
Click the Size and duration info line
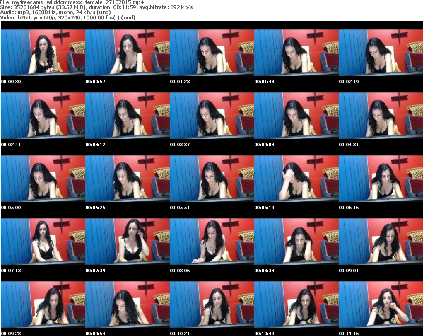point(96,7)
